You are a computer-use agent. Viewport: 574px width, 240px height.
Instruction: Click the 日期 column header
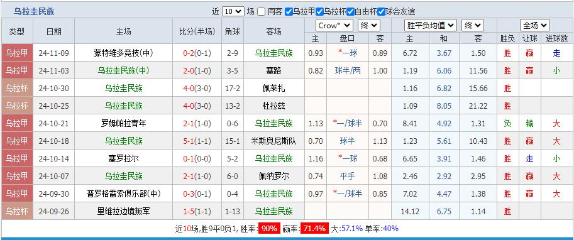coord(54,31)
